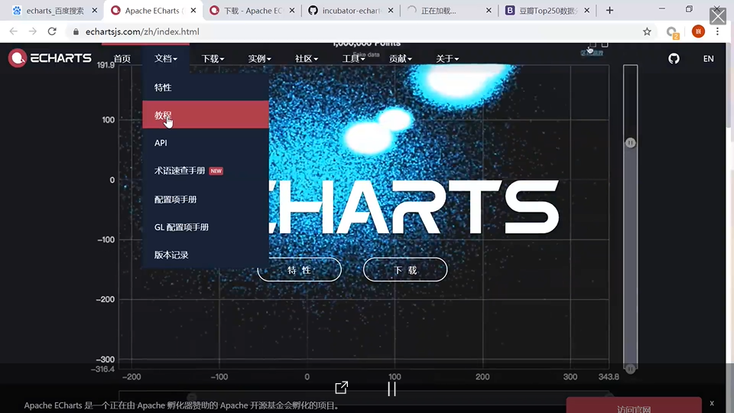Click the 下 载 outlined button
This screenshot has height=413, width=734.
pyautogui.click(x=405, y=270)
